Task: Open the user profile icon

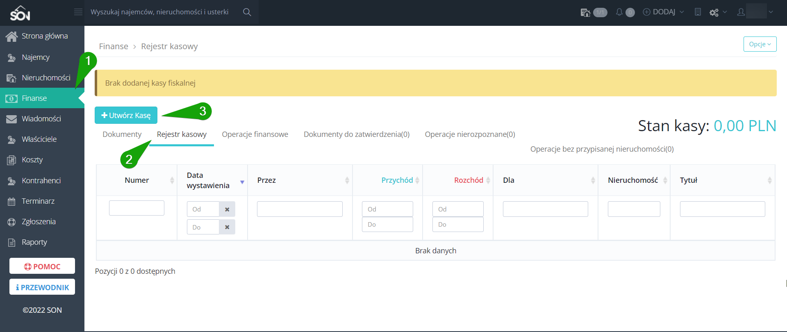Action: (741, 12)
